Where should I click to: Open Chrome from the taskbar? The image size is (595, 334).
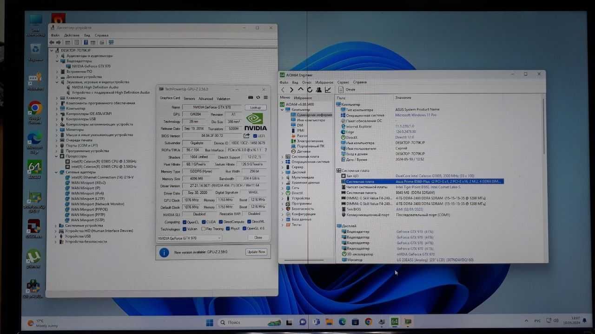[x=368, y=321]
